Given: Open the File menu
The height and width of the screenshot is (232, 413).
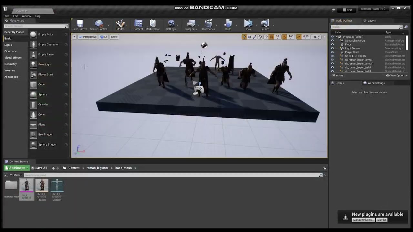Looking at the screenshot, I should (x=7, y=16).
